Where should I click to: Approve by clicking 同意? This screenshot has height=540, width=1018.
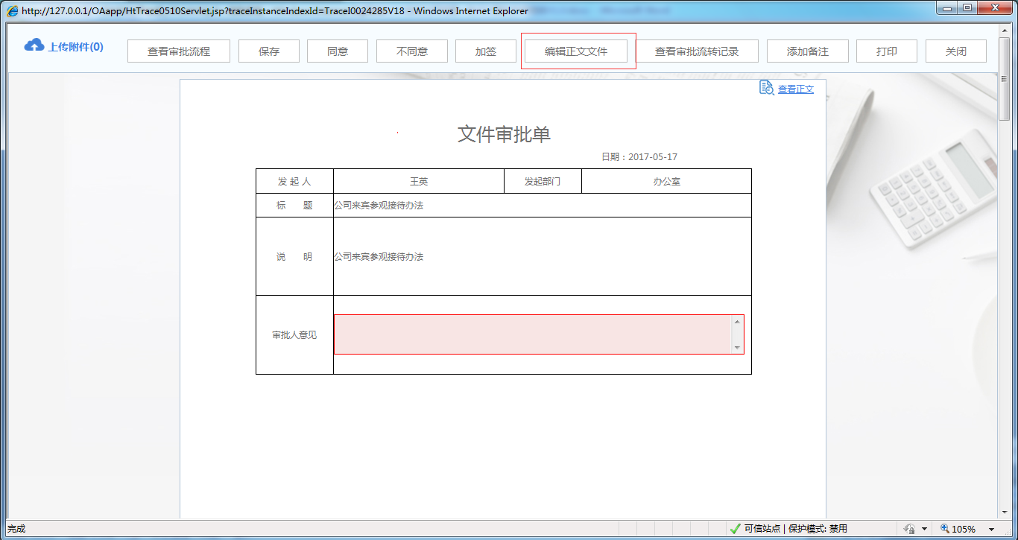[x=337, y=51]
